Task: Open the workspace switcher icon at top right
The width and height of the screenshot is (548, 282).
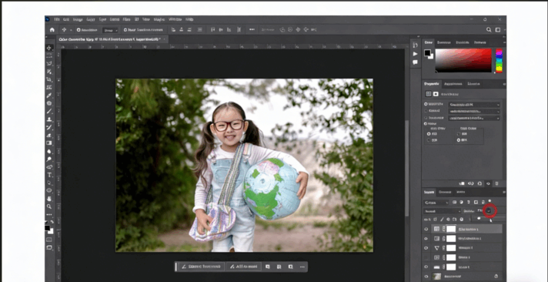Action: [x=498, y=30]
